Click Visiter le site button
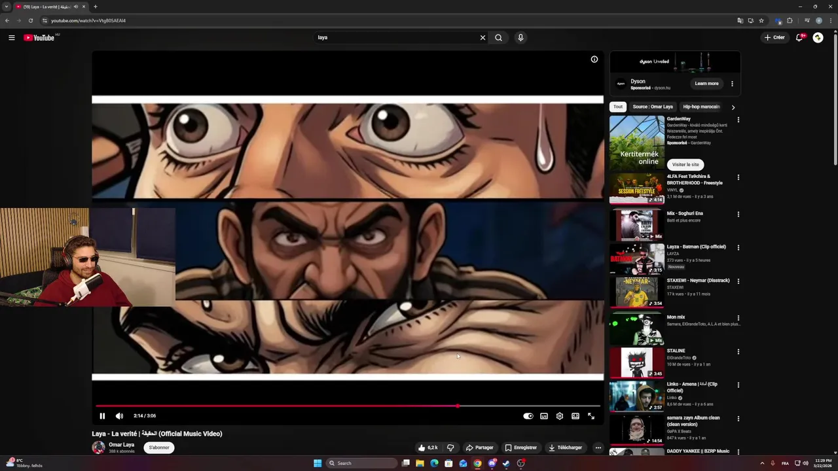 [x=685, y=165]
